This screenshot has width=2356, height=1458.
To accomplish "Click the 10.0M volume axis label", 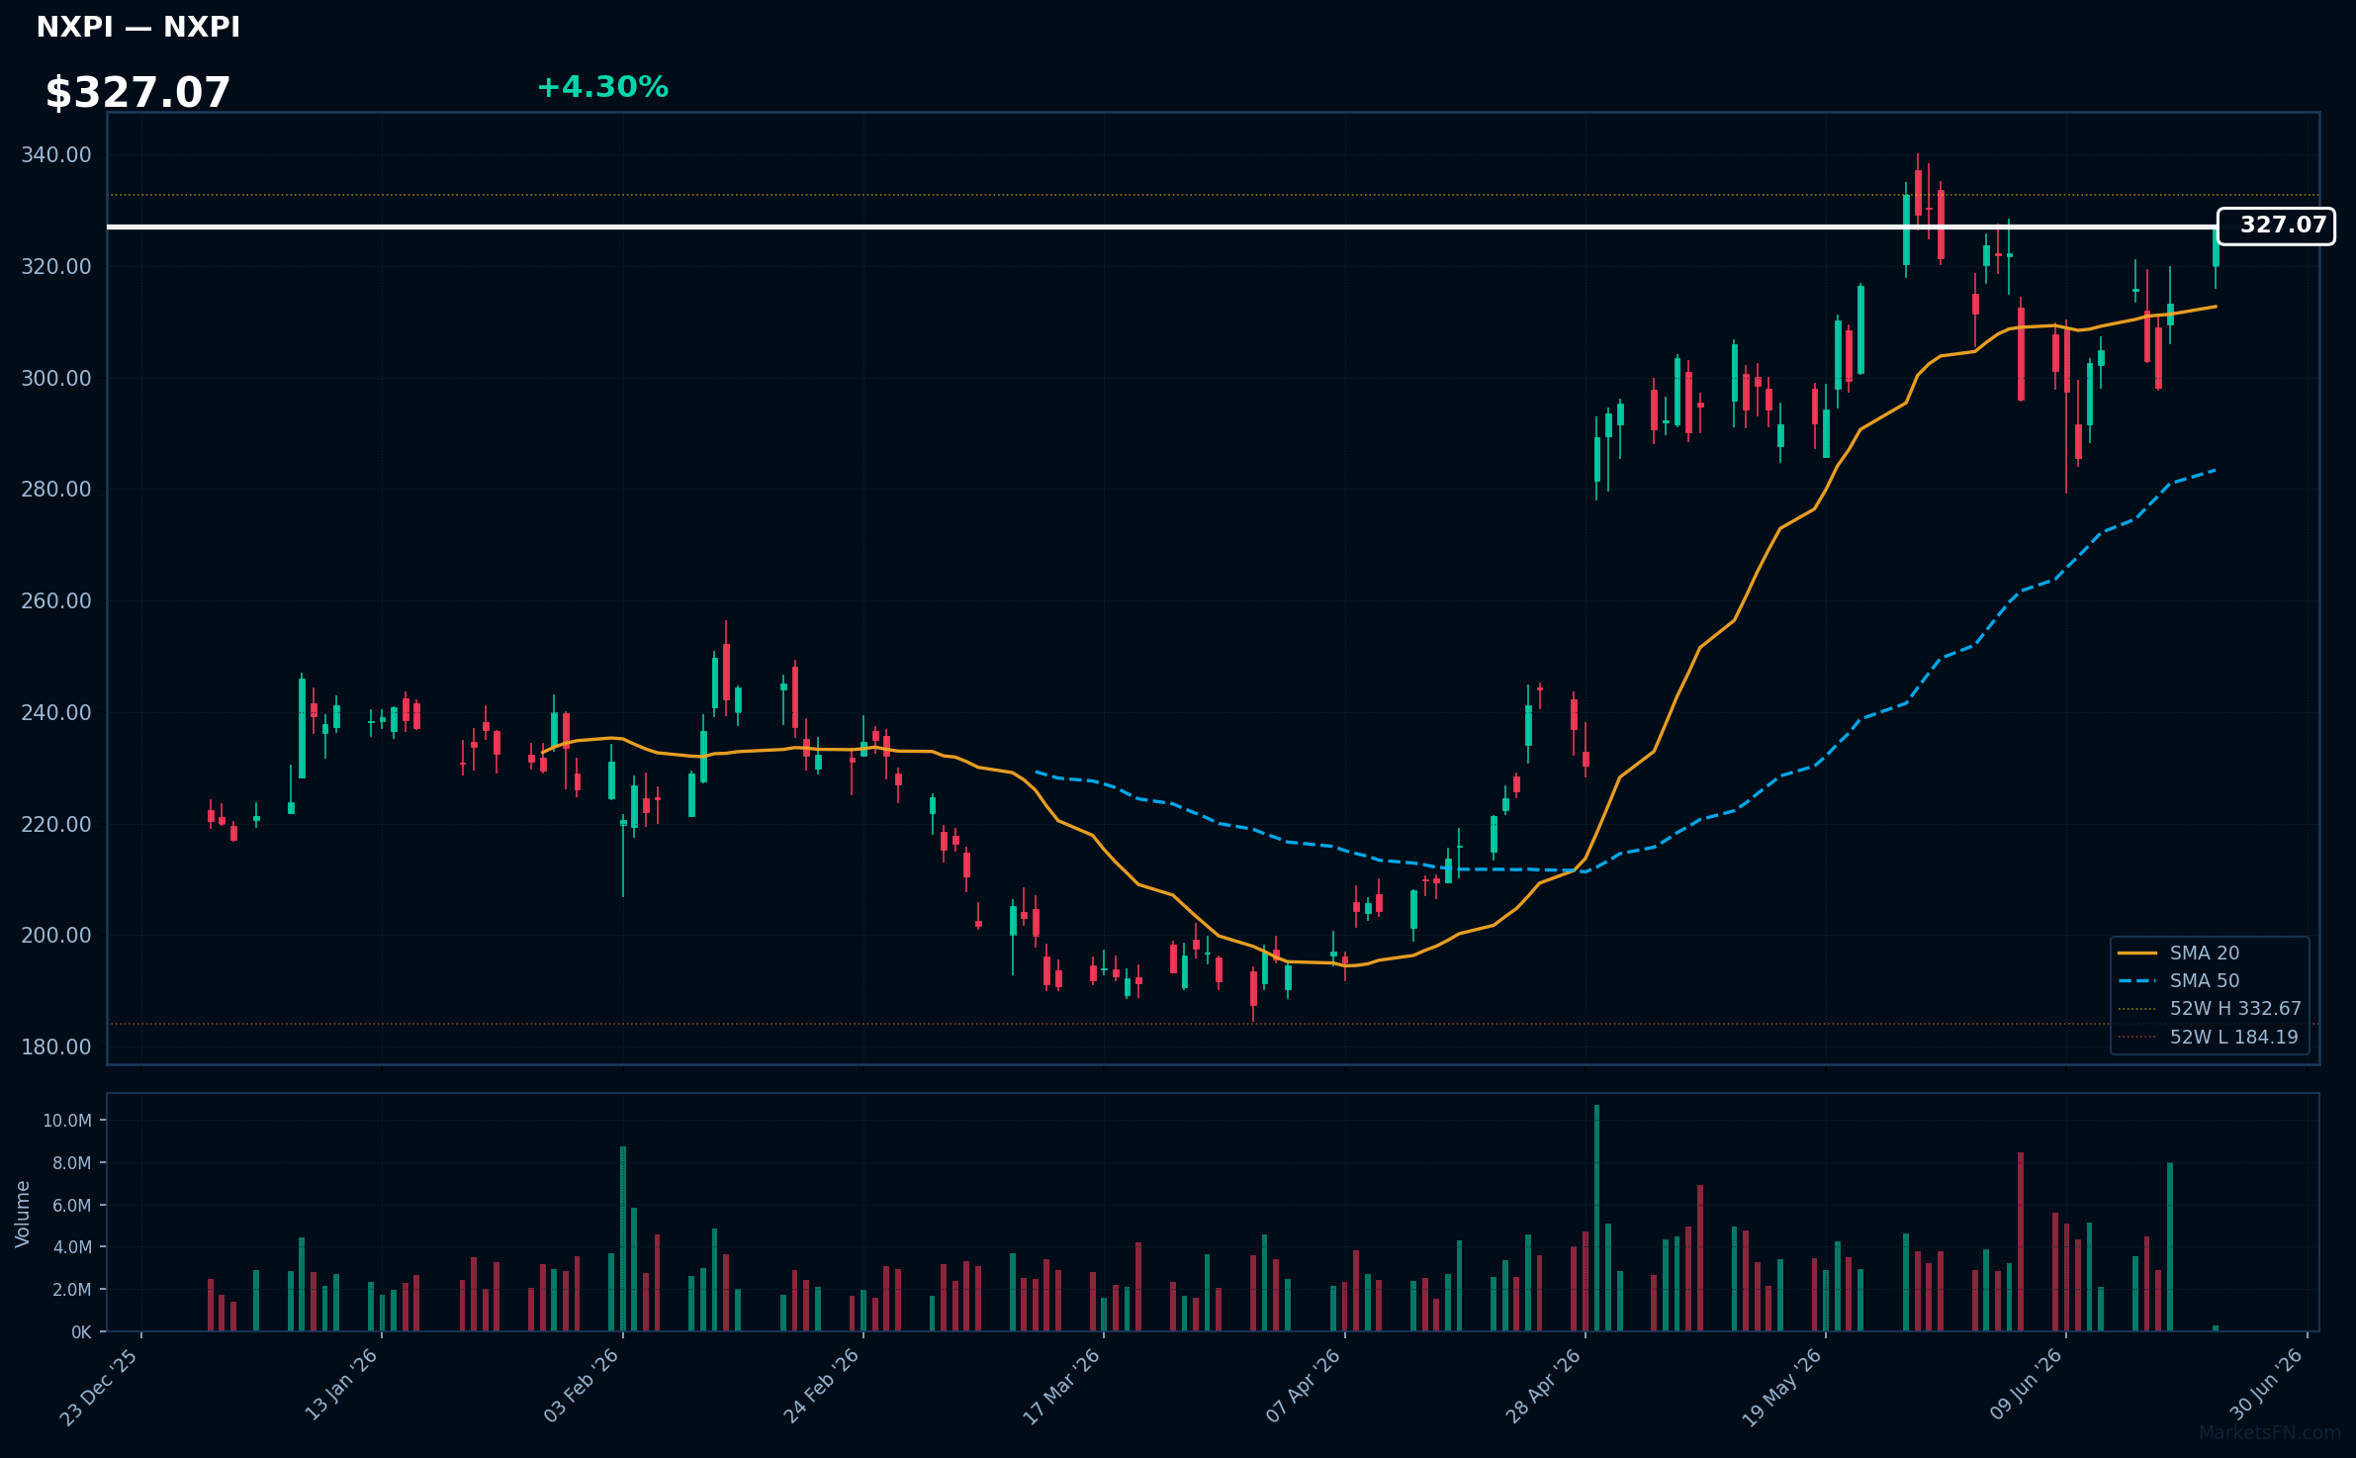I will 67,1121.
